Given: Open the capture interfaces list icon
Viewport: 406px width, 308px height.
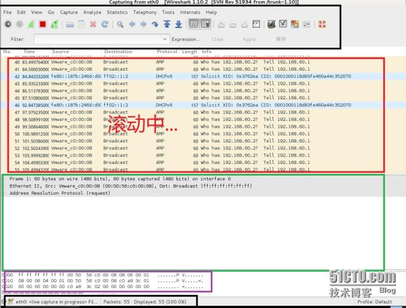Looking at the screenshot, I should 8,24.
